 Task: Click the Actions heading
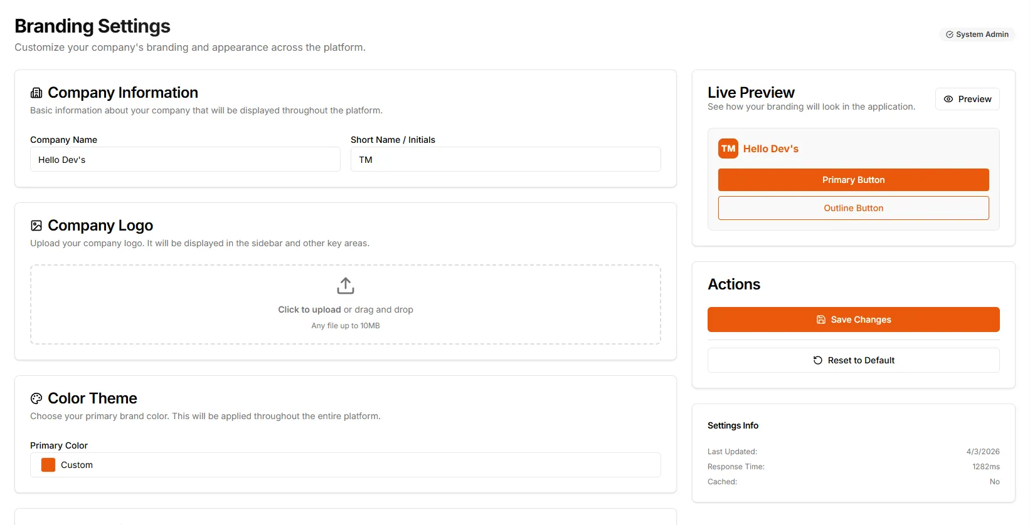coord(734,284)
